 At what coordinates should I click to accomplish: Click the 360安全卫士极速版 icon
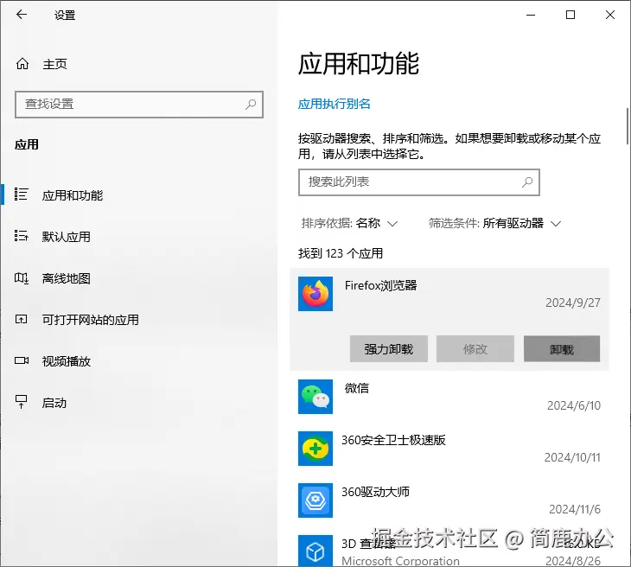pyautogui.click(x=315, y=449)
